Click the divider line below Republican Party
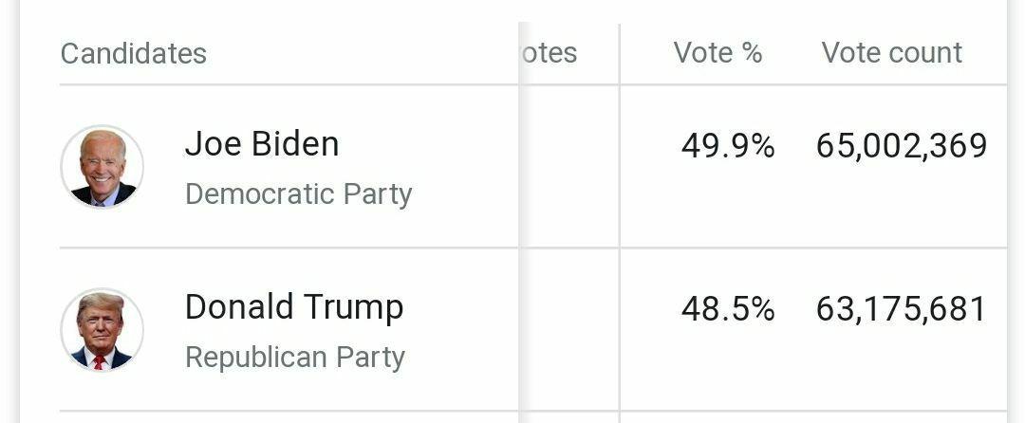This screenshot has height=423, width=1025. point(285,411)
